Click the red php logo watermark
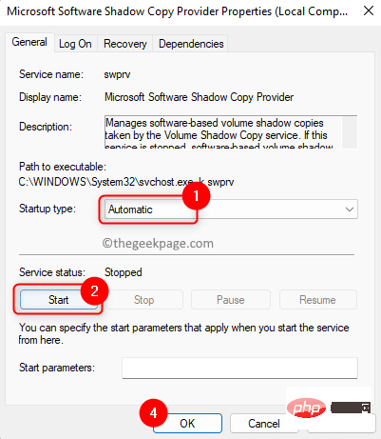Viewport: 381px width, 439px height. coord(306,408)
